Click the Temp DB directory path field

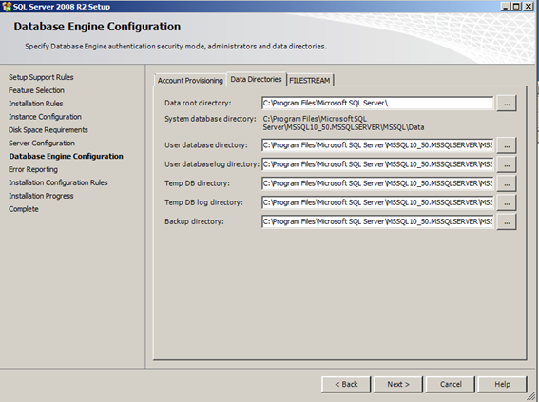377,183
